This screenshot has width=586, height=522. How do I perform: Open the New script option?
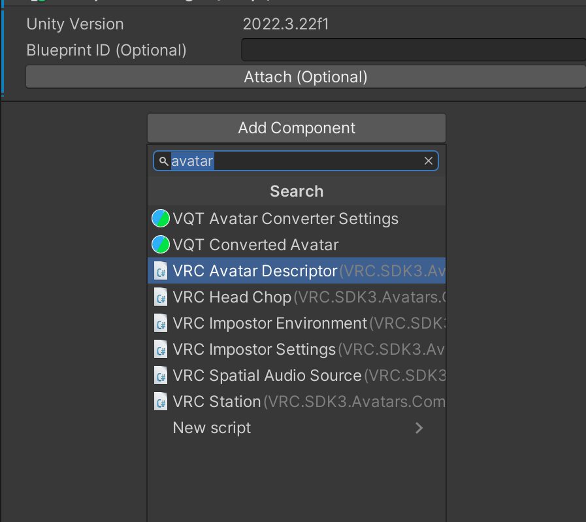pyautogui.click(x=212, y=428)
